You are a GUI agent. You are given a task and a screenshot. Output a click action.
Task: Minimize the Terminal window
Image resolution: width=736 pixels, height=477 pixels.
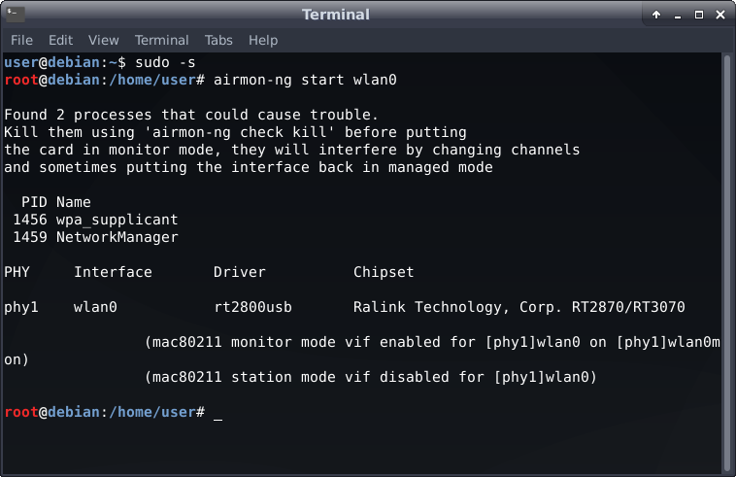coord(676,15)
